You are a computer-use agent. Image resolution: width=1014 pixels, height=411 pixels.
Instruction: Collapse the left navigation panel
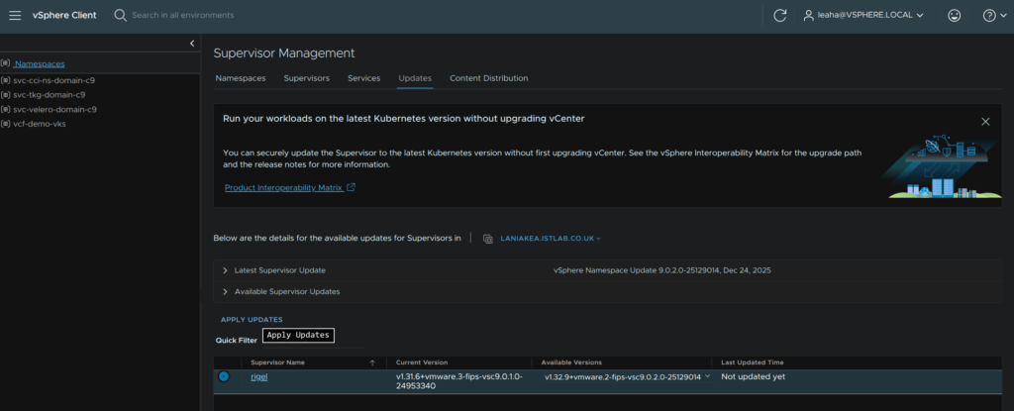192,44
